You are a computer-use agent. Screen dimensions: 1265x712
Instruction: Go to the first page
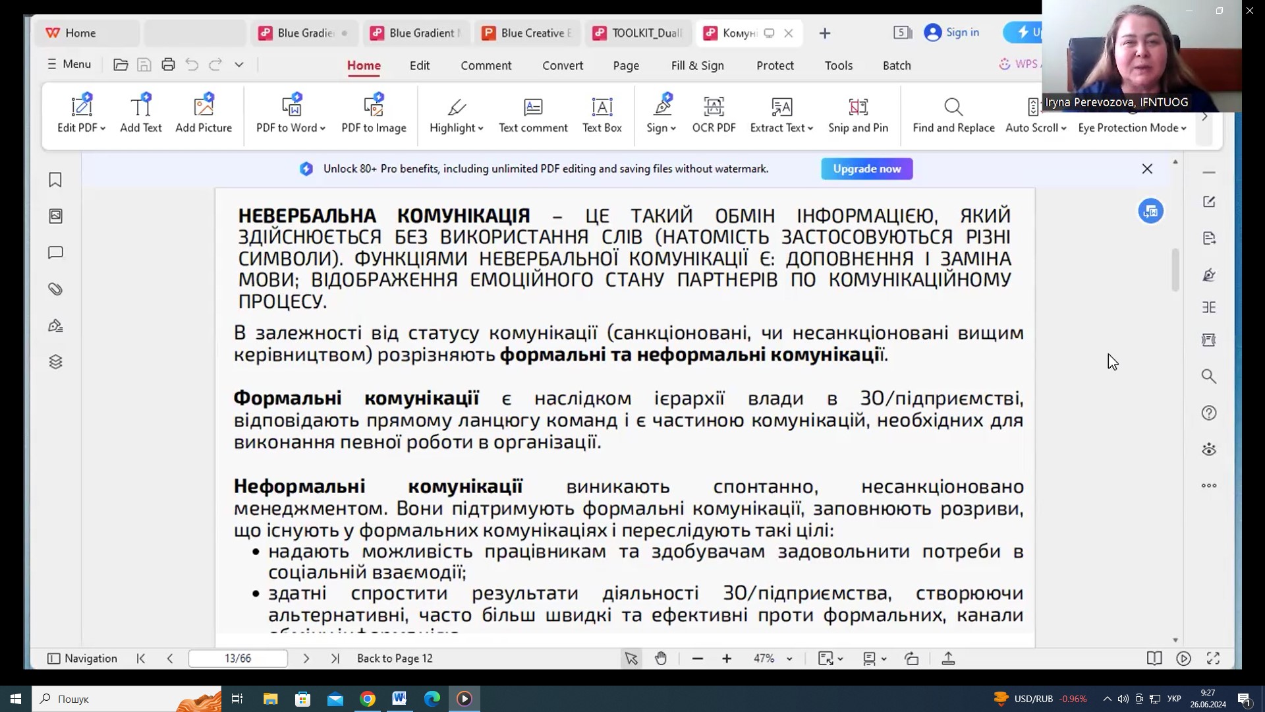click(x=140, y=658)
